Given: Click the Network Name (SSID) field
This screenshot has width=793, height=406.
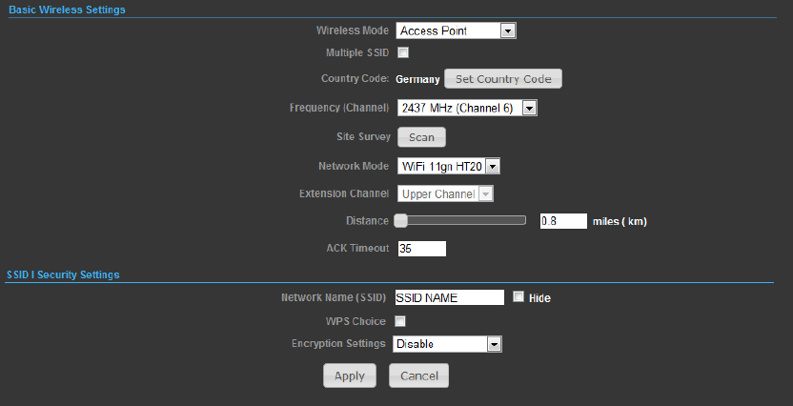Looking at the screenshot, I should point(450,297).
